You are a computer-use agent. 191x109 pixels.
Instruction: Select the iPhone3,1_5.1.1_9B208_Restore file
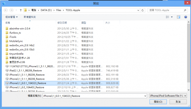pyautogui.click(x=27, y=79)
